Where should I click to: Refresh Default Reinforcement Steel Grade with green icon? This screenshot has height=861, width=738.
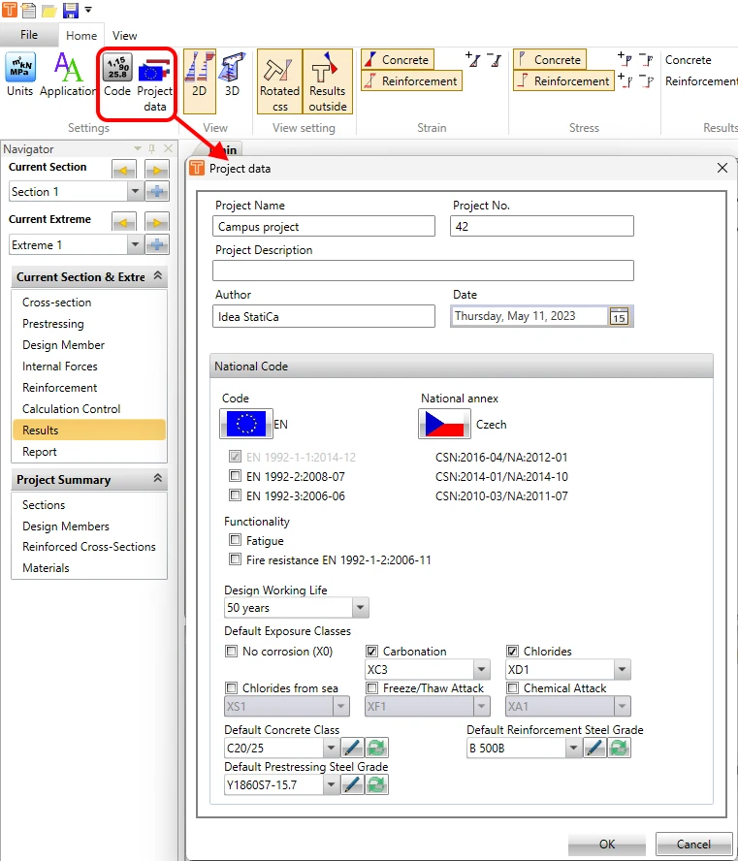click(619, 748)
